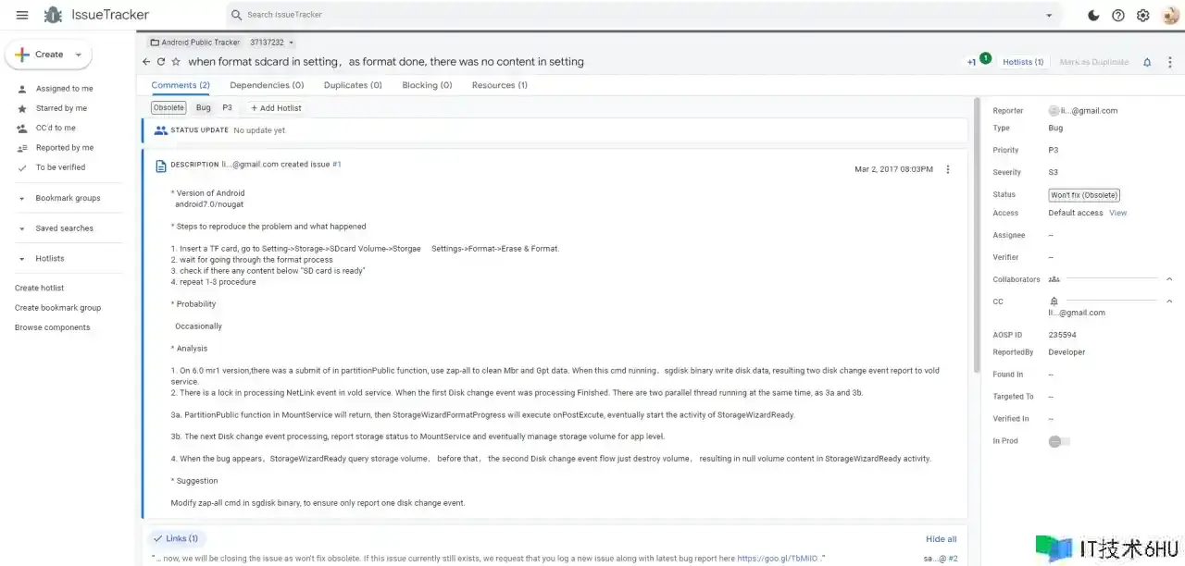Viewport: 1185px width, 566px height.
Task: Click the Bug type chip
Action: coord(204,108)
